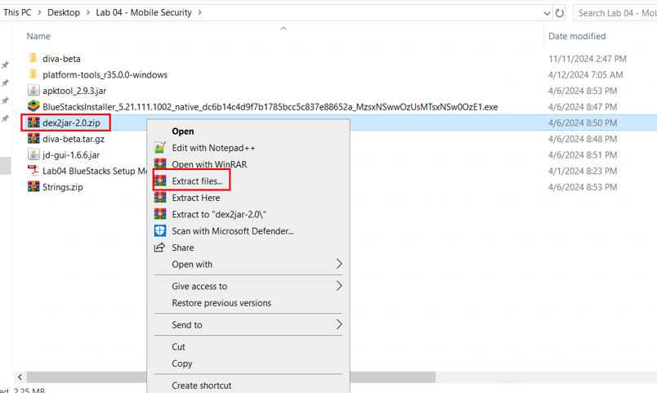The width and height of the screenshot is (657, 393).
Task: Click WinRAR icon beside Extract Here
Action: point(159,198)
